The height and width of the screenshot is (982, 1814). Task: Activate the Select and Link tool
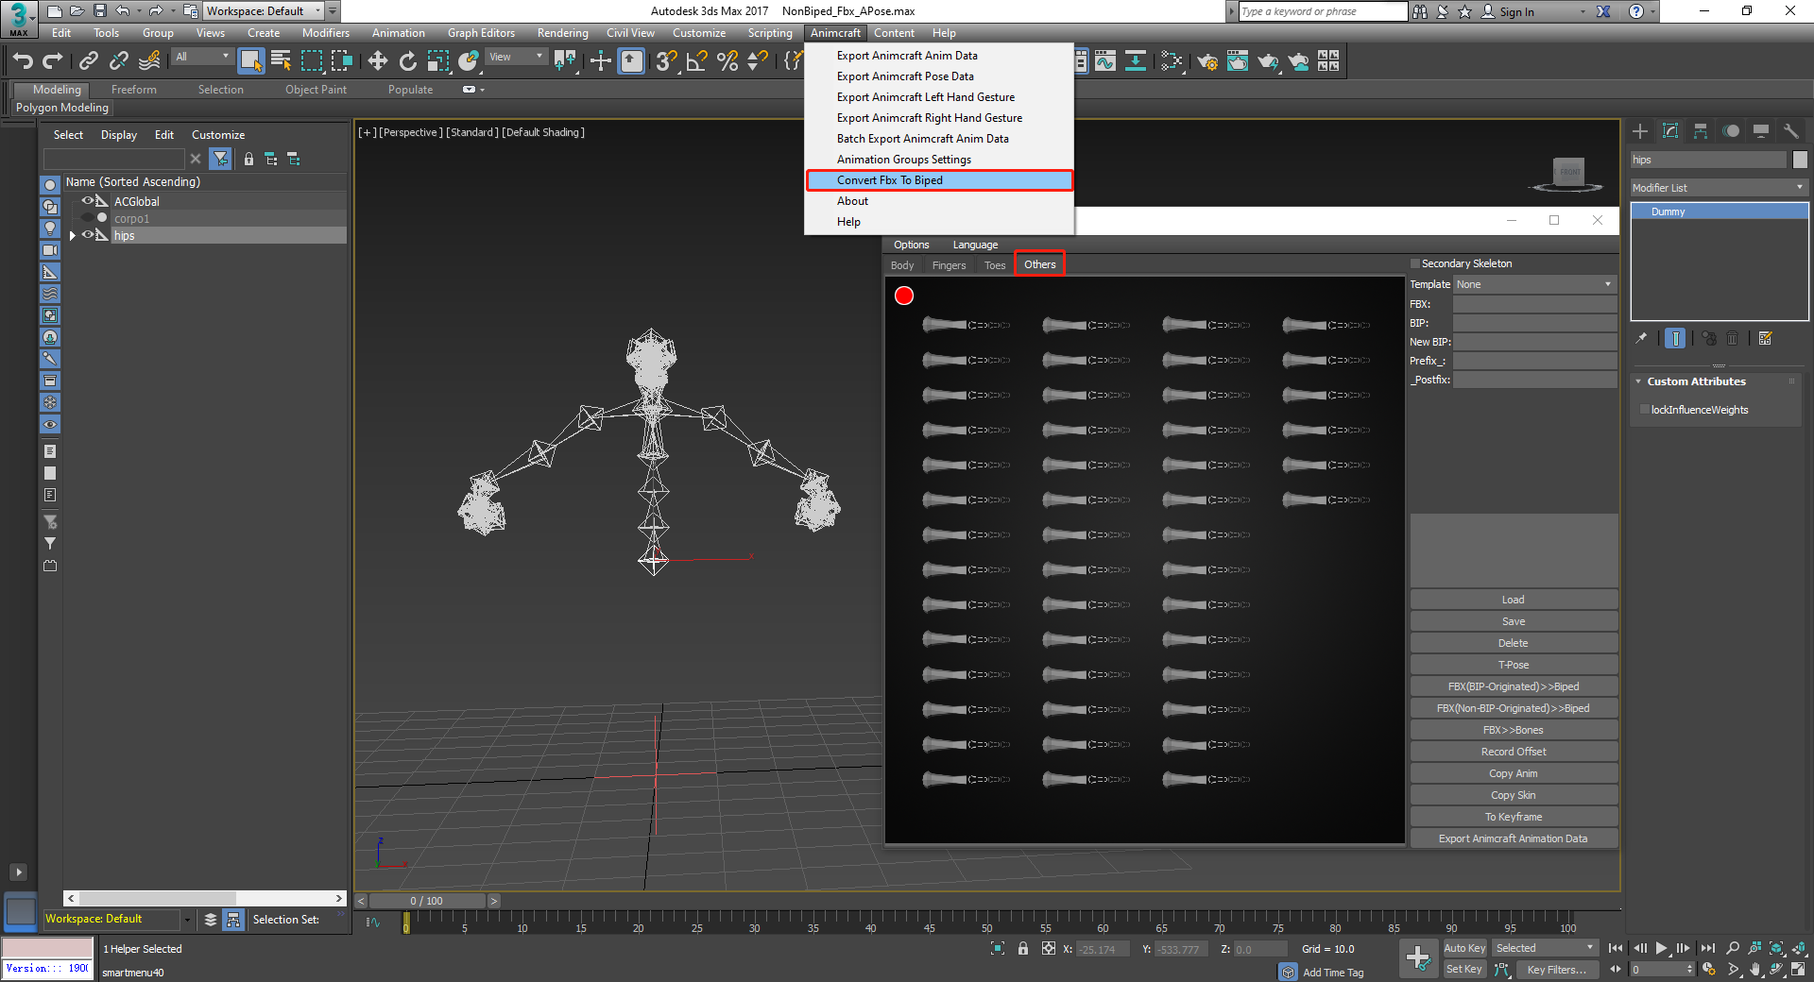[89, 61]
